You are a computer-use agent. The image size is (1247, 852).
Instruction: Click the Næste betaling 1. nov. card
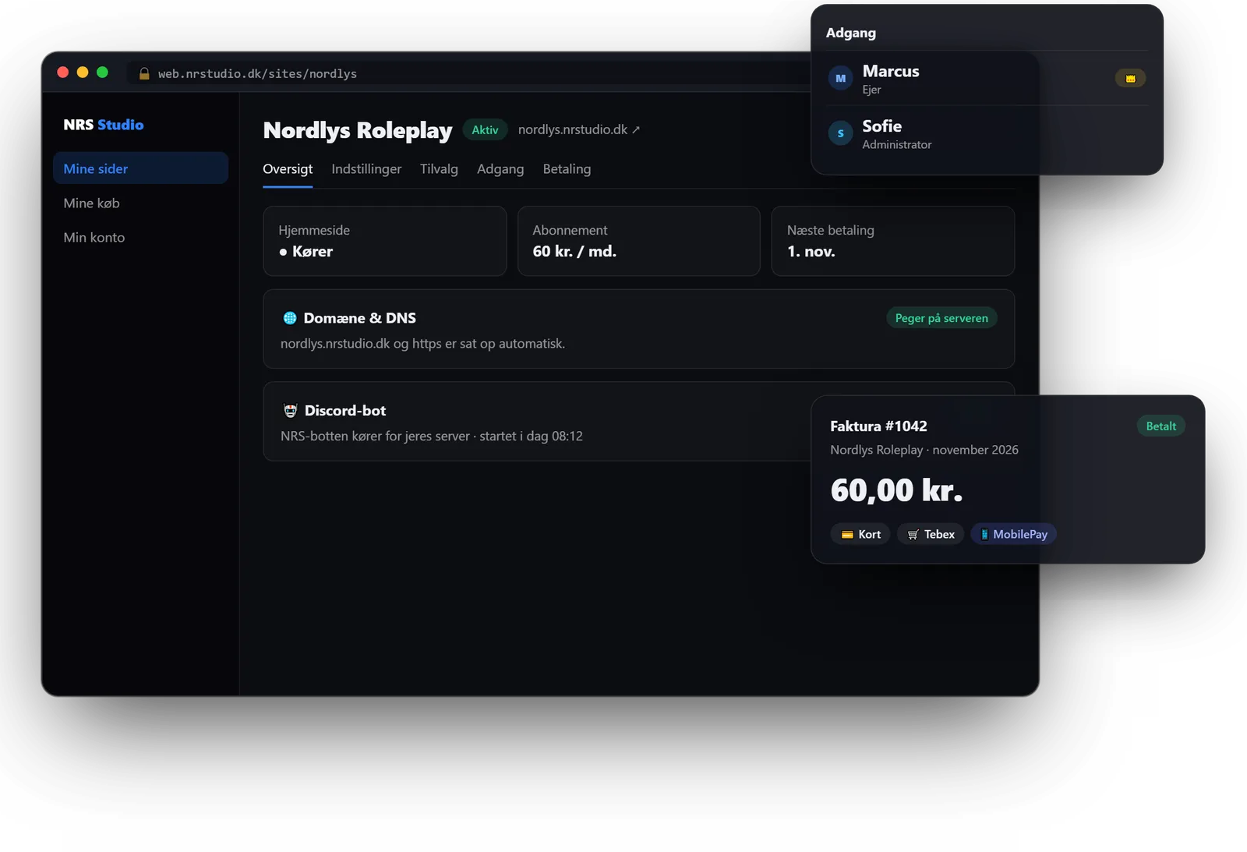coord(893,241)
